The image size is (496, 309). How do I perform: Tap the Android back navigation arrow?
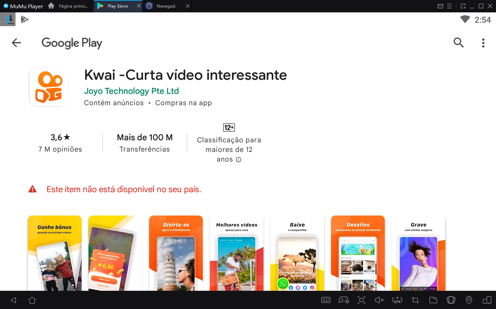pos(13,300)
